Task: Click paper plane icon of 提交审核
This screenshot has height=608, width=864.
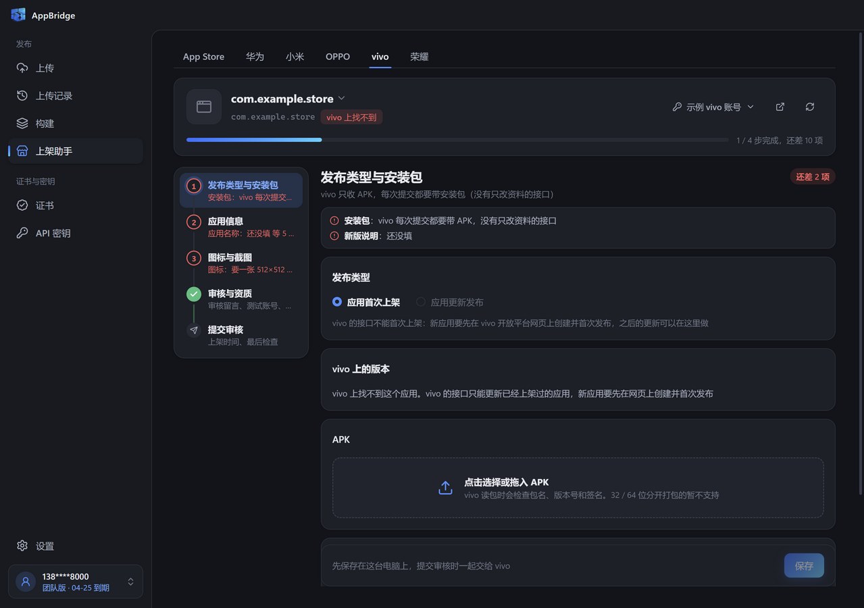Action: pos(194,330)
